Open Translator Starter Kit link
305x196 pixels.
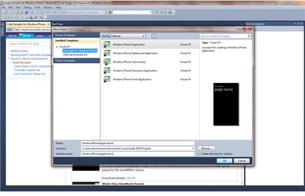click(27, 70)
